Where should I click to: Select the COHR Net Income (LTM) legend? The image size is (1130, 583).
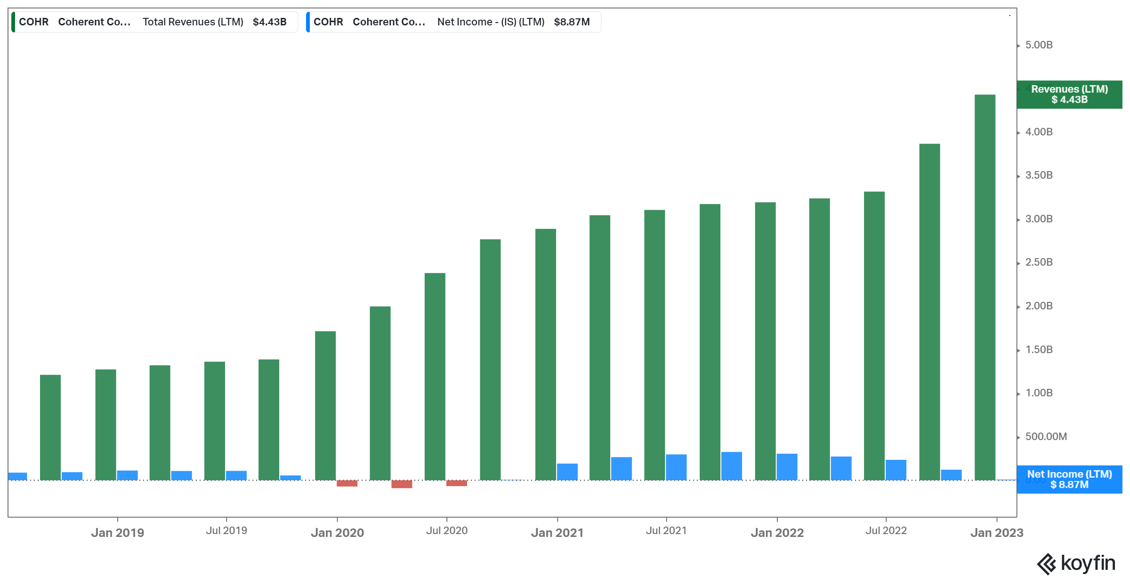(x=453, y=22)
